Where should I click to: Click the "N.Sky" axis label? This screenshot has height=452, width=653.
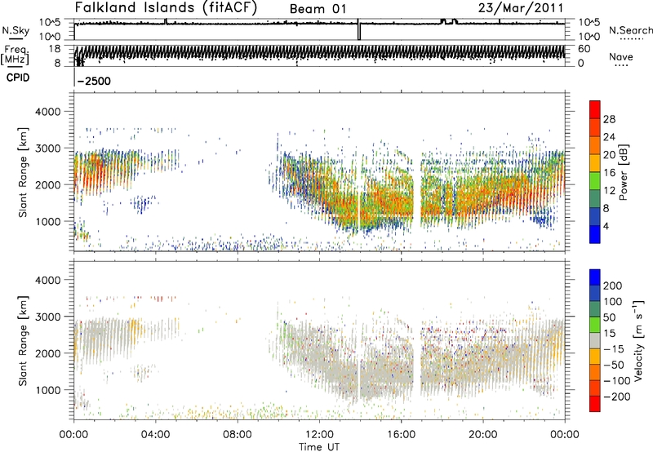tap(16, 31)
